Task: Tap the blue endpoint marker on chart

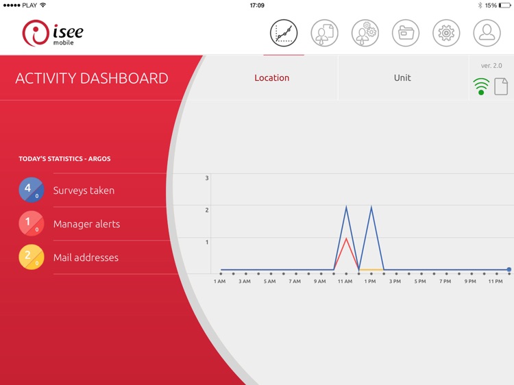Action: 509,269
